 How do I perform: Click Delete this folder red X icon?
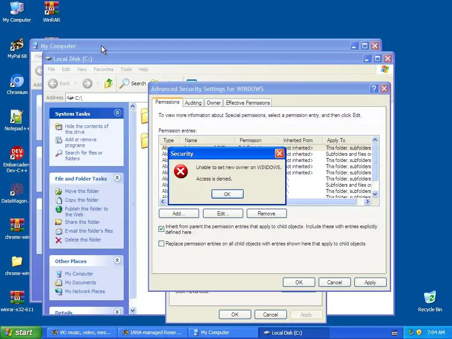coord(59,240)
